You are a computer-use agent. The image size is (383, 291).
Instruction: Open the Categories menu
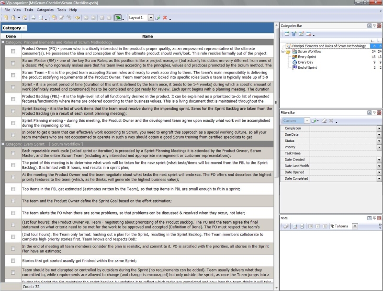click(45, 10)
